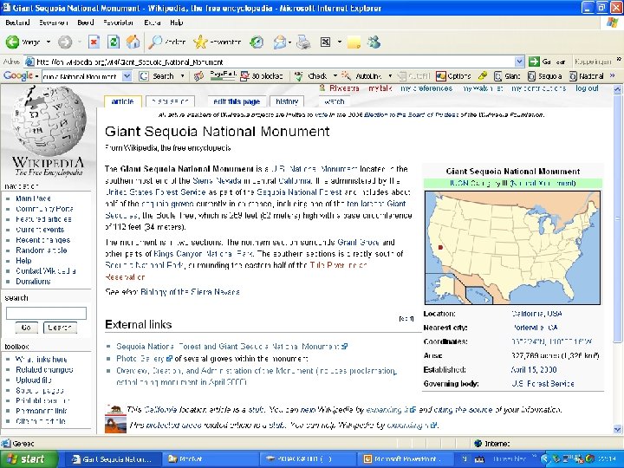Open Recent changes sidebar link

tap(43, 239)
